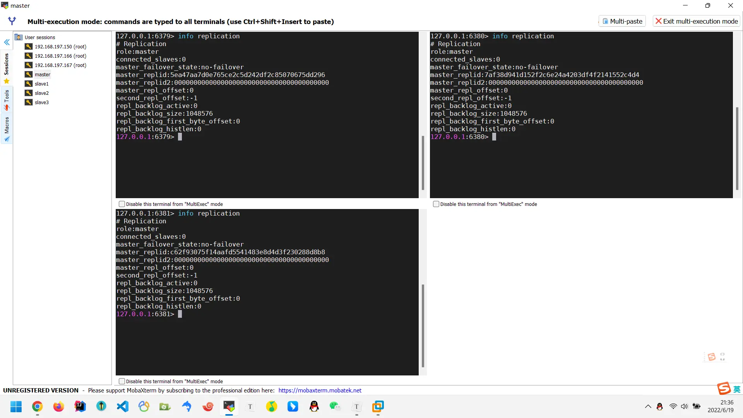Click the Google Chrome taskbar icon
The width and height of the screenshot is (743, 418).
click(38, 406)
